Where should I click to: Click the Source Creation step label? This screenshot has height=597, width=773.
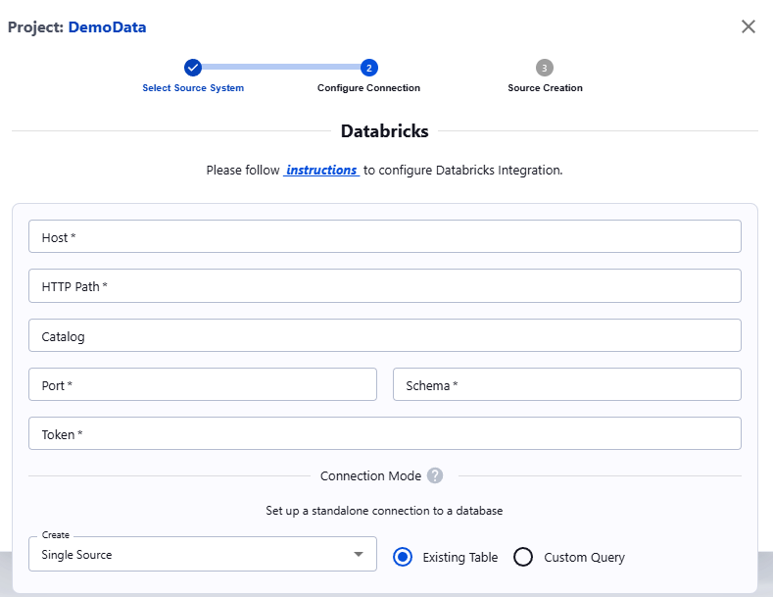tap(545, 88)
